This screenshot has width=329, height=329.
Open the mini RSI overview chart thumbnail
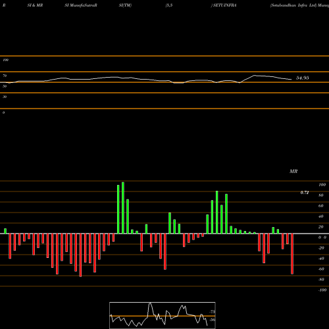point(163,315)
